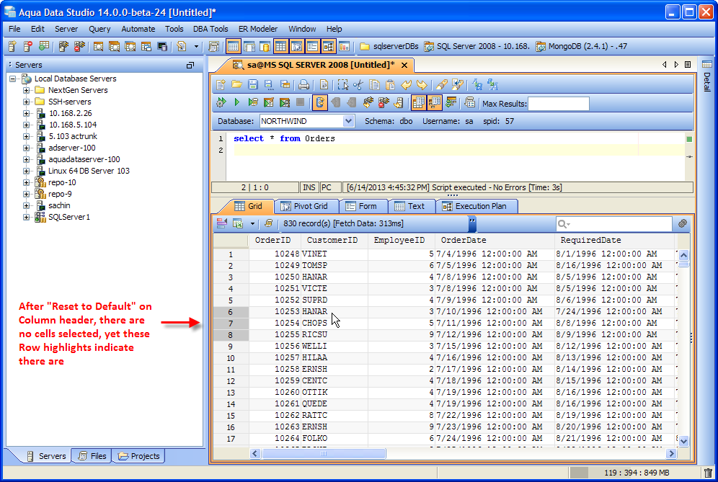Viewport: 718px width, 482px height.
Task: Click the Open file folder icon
Action: point(236,85)
